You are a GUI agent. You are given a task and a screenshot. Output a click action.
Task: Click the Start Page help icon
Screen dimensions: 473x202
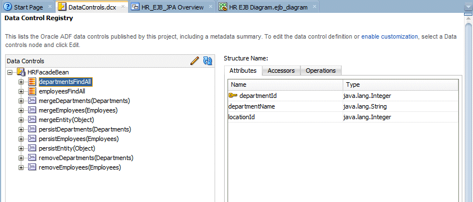coord(7,7)
